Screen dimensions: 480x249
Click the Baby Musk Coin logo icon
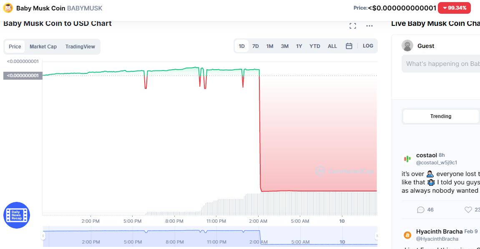pos(8,8)
